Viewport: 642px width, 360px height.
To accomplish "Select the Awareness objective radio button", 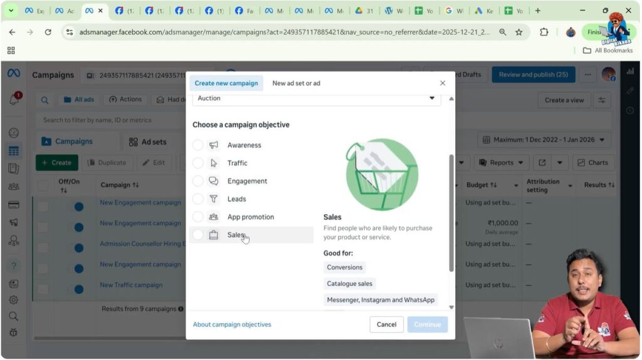I will click(198, 145).
